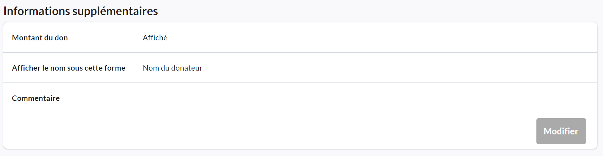
Task: Click the "Informations supplémentaires" heading
Action: 81,11
